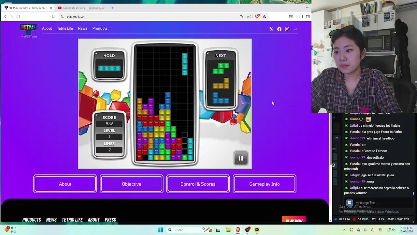Click the PLAY NOW footer button

click(x=294, y=220)
